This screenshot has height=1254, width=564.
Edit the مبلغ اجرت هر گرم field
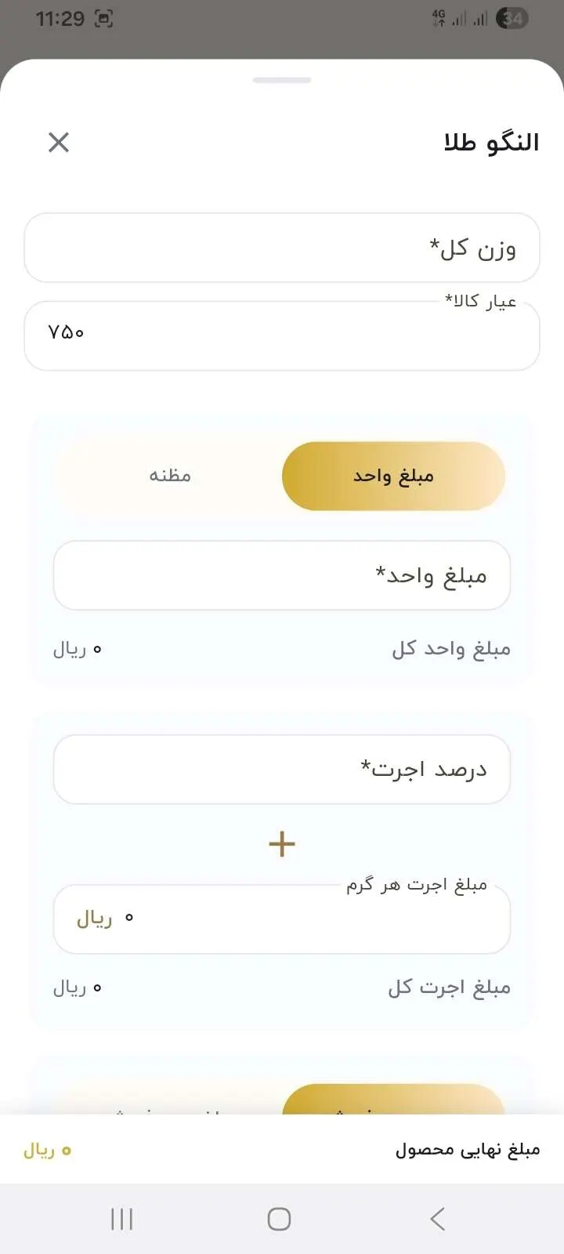point(282,919)
